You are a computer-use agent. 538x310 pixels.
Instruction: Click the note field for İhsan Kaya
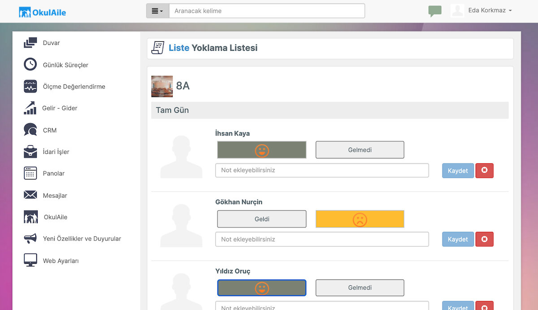322,170
